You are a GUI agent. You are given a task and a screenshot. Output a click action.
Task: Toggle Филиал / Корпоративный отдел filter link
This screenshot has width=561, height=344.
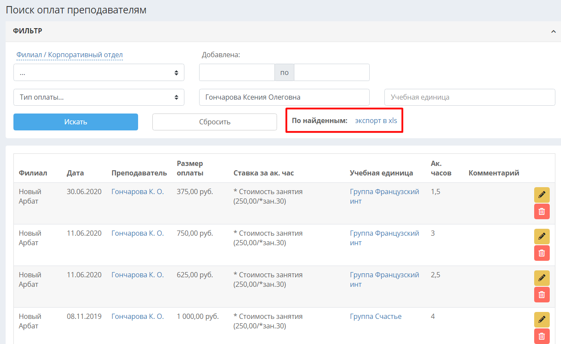tap(70, 55)
